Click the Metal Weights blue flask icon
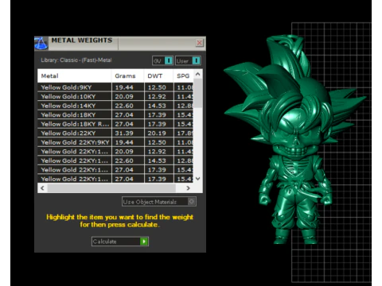The width and height of the screenshot is (382, 286). 41,43
